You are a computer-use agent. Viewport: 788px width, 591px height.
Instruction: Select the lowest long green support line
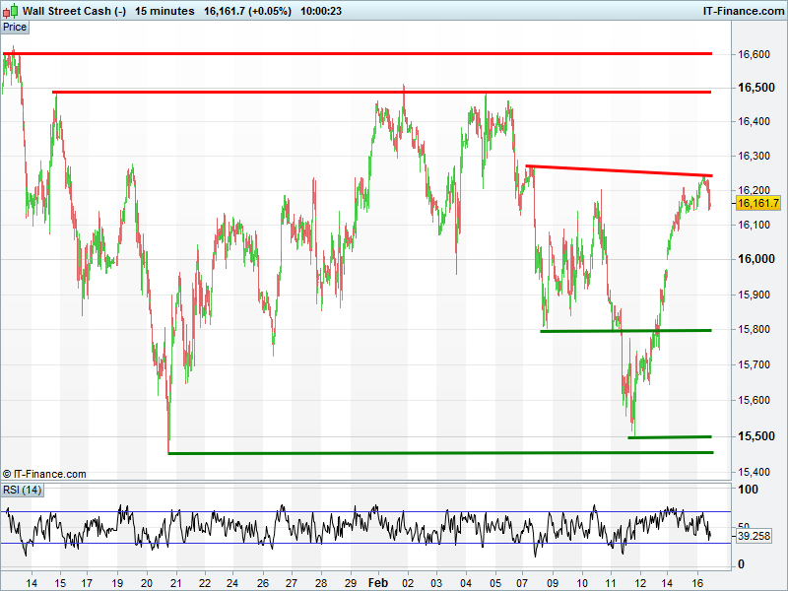tap(440, 453)
